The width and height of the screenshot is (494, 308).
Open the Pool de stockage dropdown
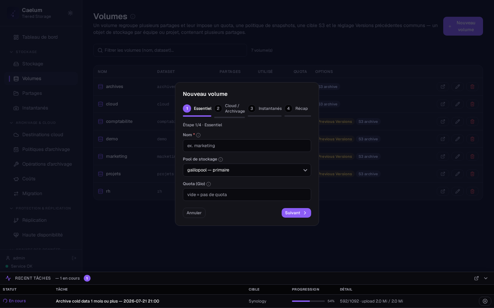pos(247,170)
